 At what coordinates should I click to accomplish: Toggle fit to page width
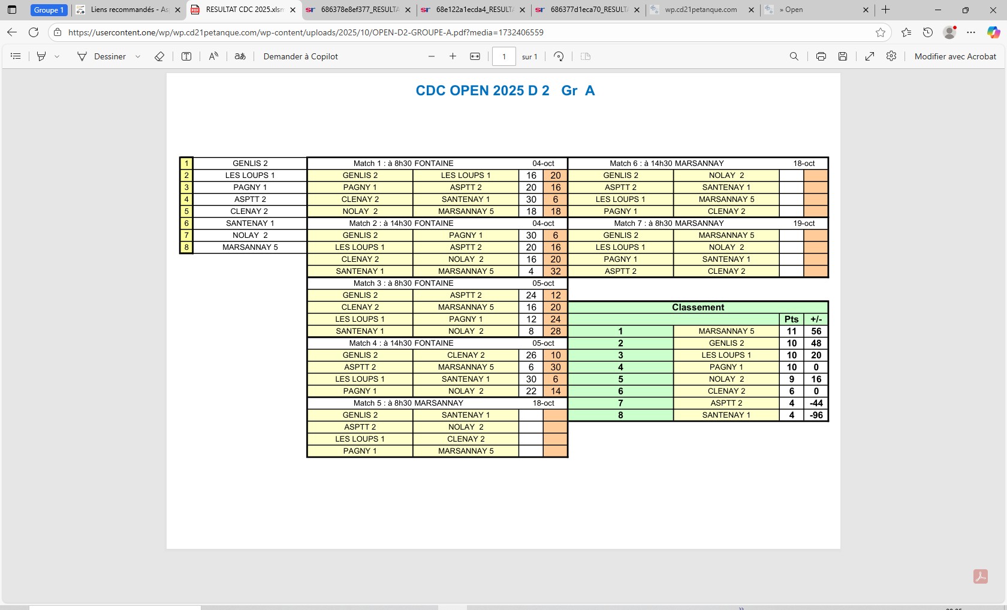pos(475,56)
